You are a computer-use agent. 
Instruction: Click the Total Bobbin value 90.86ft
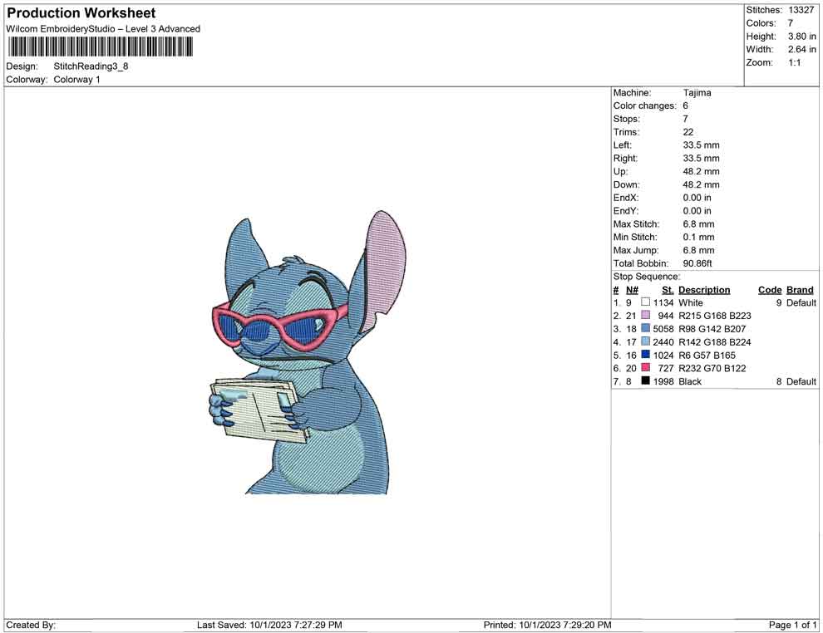pyautogui.click(x=697, y=263)
